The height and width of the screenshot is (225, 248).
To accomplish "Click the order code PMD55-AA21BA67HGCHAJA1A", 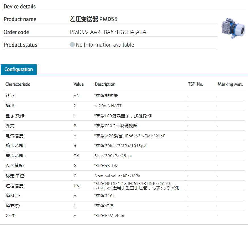I will pyautogui.click(x=108, y=32).
